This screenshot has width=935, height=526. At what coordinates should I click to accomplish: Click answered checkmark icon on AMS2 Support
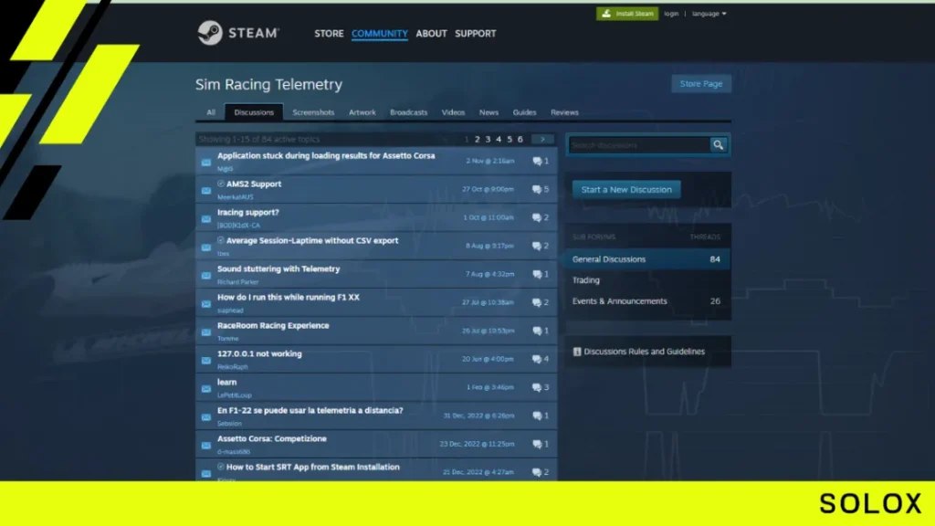[221, 184]
